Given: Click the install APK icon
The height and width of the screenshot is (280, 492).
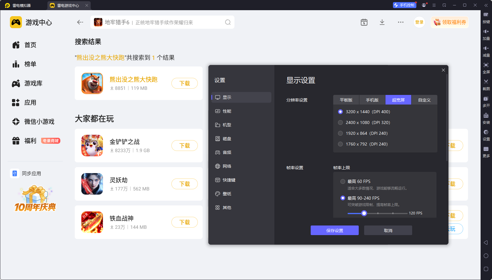Looking at the screenshot, I should click(x=486, y=116).
